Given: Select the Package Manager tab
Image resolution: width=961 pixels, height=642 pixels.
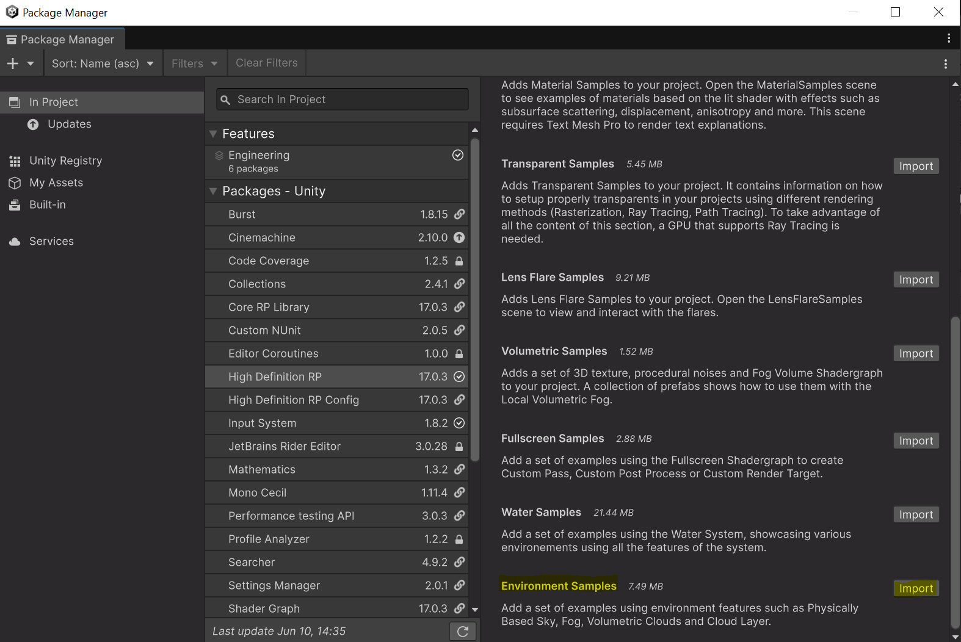Looking at the screenshot, I should (62, 39).
